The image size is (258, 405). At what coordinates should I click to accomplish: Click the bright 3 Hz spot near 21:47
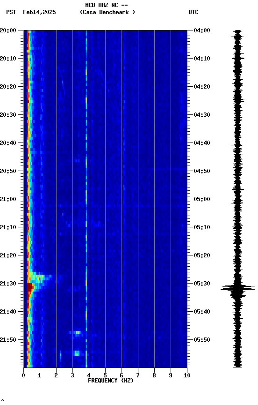coord(77,332)
